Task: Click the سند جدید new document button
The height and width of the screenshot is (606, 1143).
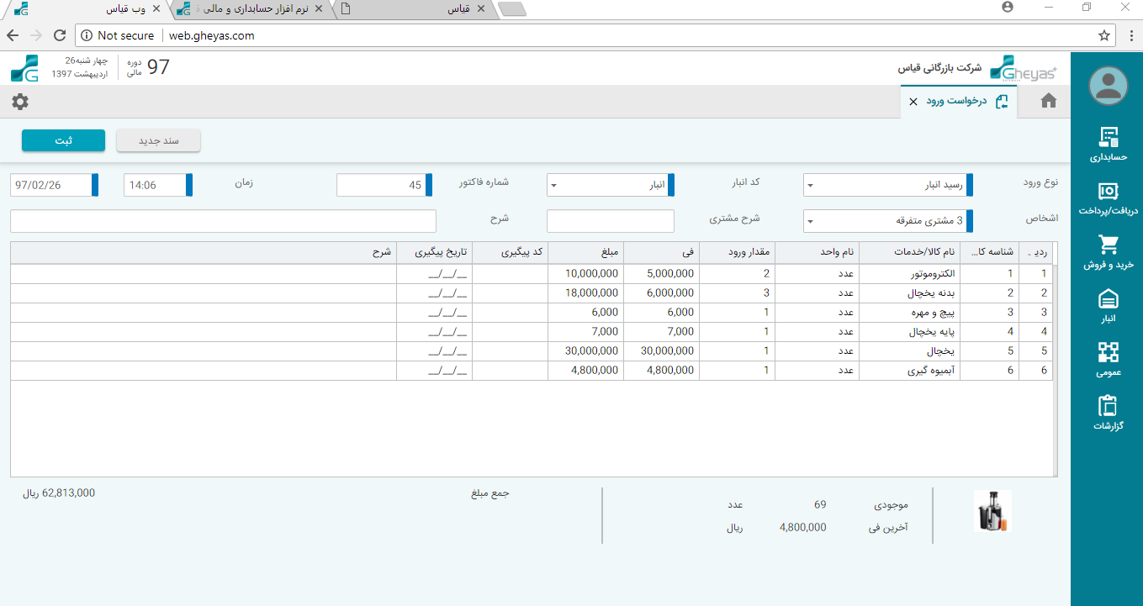Action: click(158, 141)
